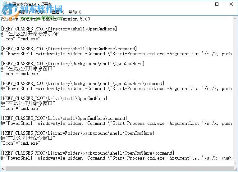Viewport: 238px width, 172px height.
Task: Click Icon=cmd.exe line under LibraryFolder key
Action: pos(21,143)
